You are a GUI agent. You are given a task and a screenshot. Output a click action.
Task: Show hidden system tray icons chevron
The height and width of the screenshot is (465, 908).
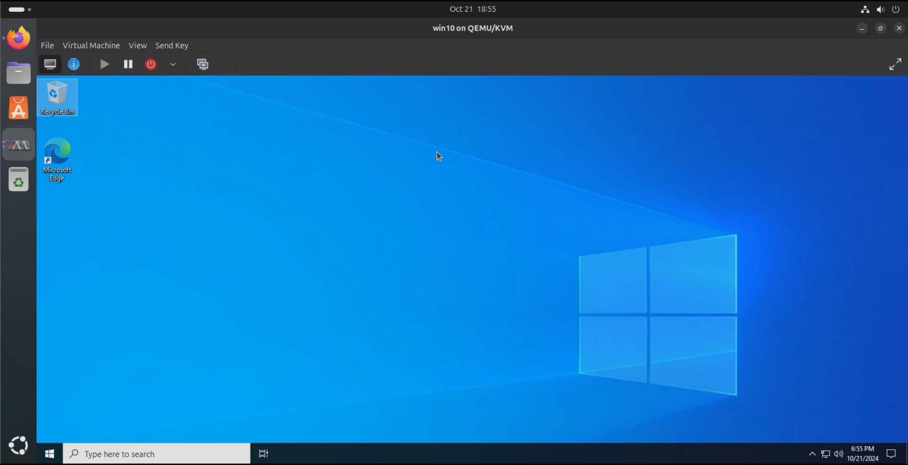click(x=812, y=454)
